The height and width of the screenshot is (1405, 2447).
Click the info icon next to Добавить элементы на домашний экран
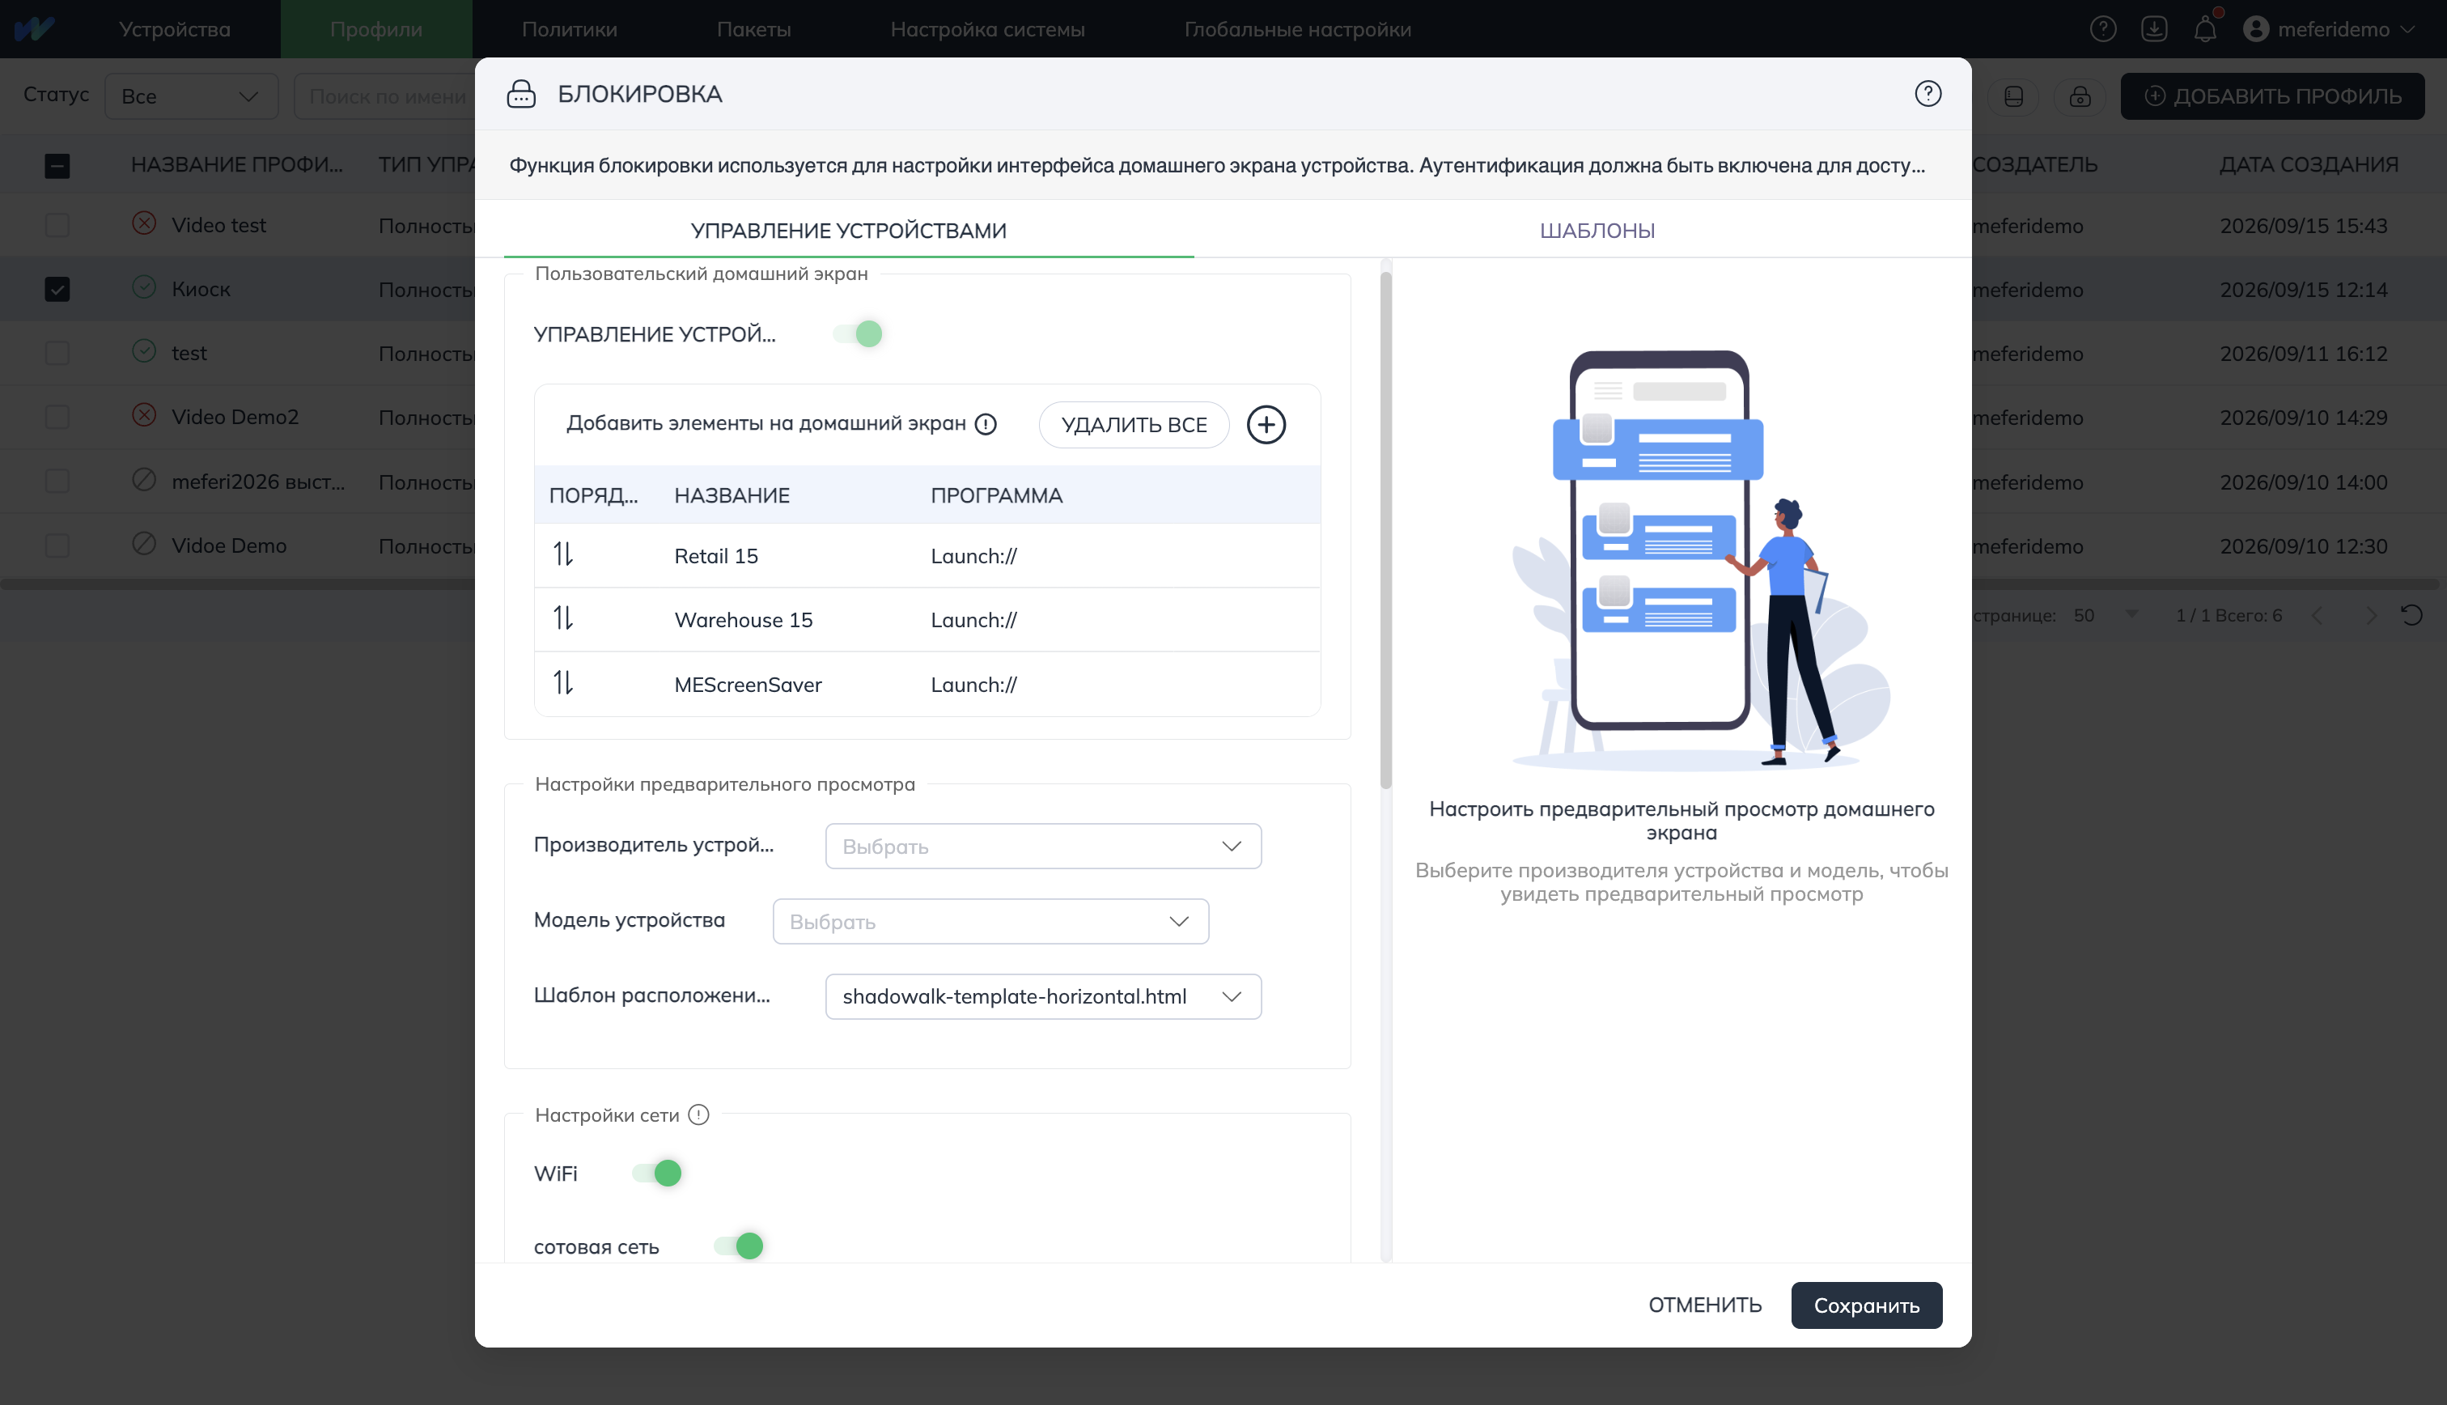coord(985,425)
